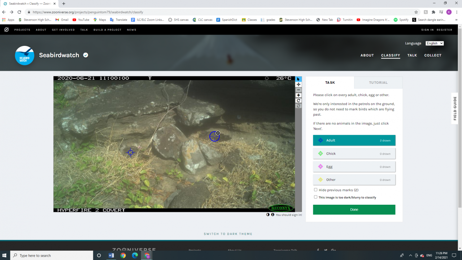
Task: Open the Language dropdown
Action: point(435,43)
